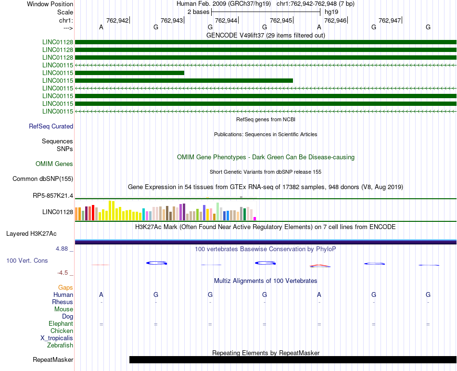
Task: Click the H3K27Ac layered signal bar
Action: 266,242
